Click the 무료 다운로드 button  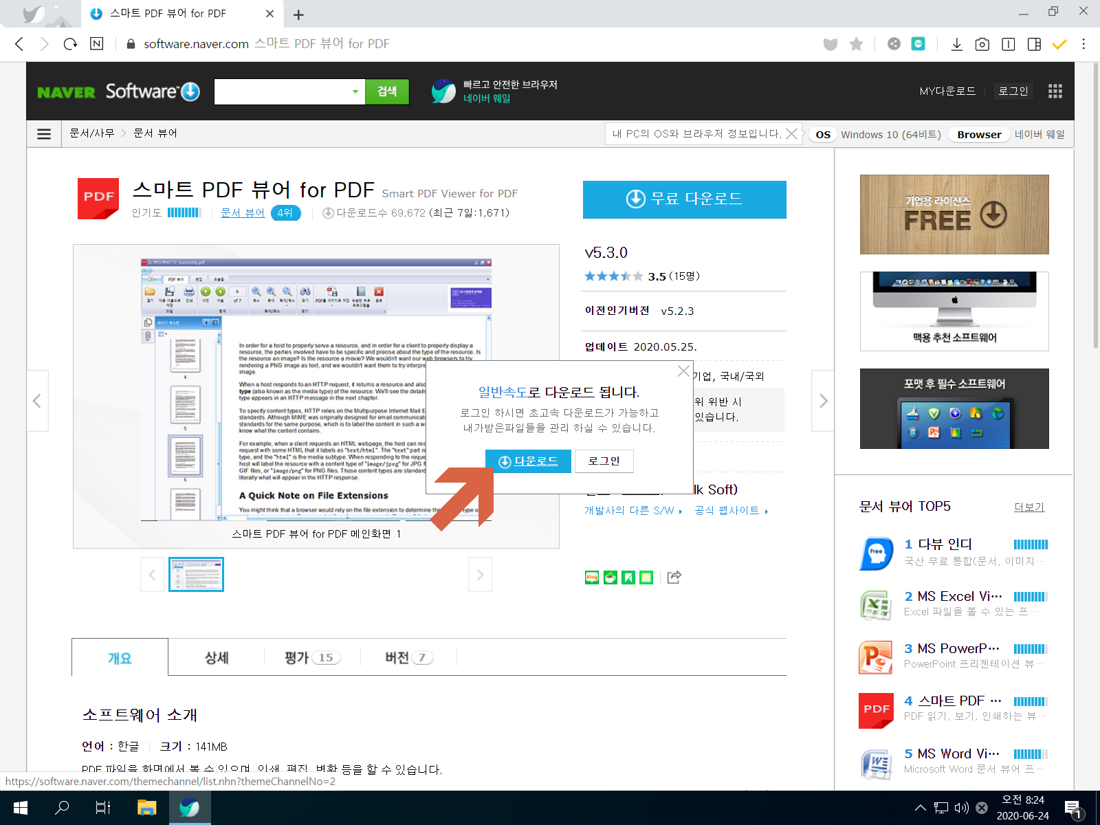click(685, 199)
